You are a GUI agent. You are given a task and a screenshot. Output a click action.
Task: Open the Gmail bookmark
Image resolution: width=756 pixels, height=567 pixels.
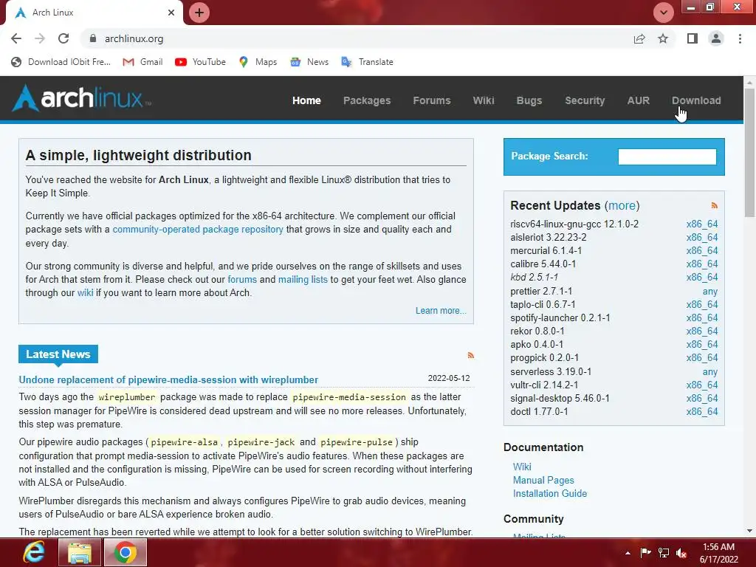tap(142, 62)
